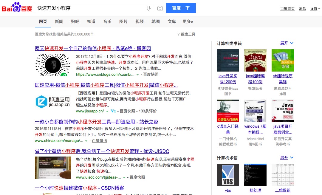322x195 pixels.
Task: Click the java开发实战1200例 book cover
Action: (x=228, y=60)
